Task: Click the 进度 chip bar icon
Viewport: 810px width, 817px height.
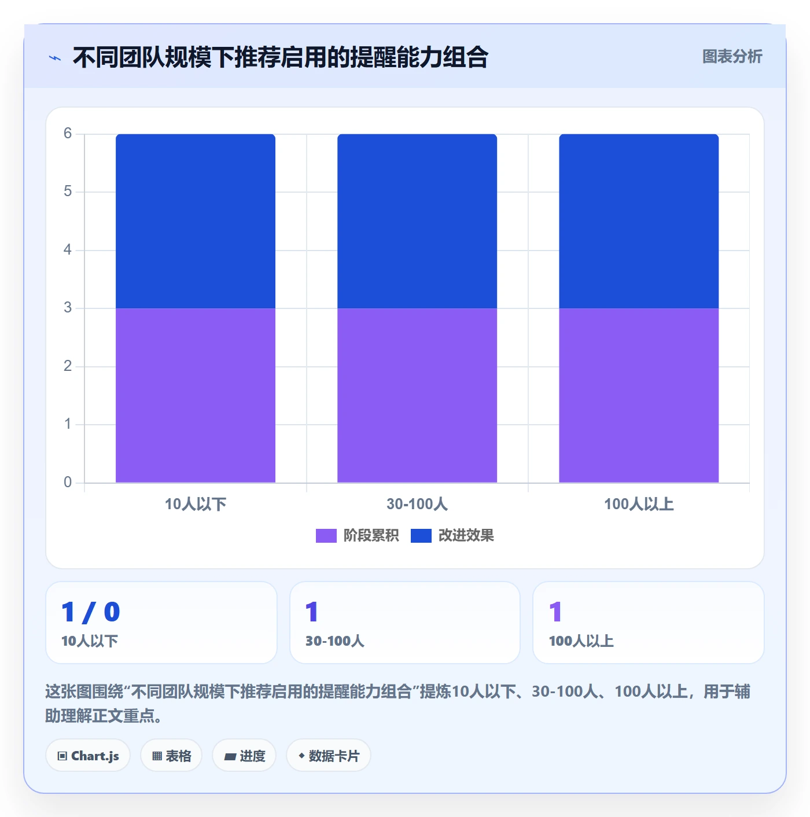Action: click(230, 756)
